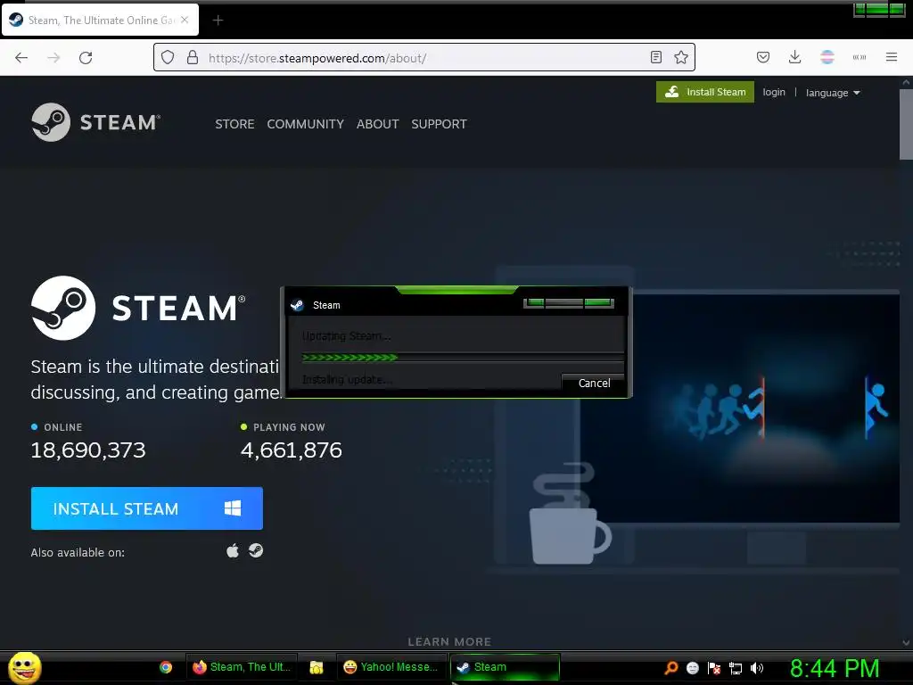Image resolution: width=913 pixels, height=685 pixels.
Task: Click the playing now count 4,661,876
Action: pos(292,450)
